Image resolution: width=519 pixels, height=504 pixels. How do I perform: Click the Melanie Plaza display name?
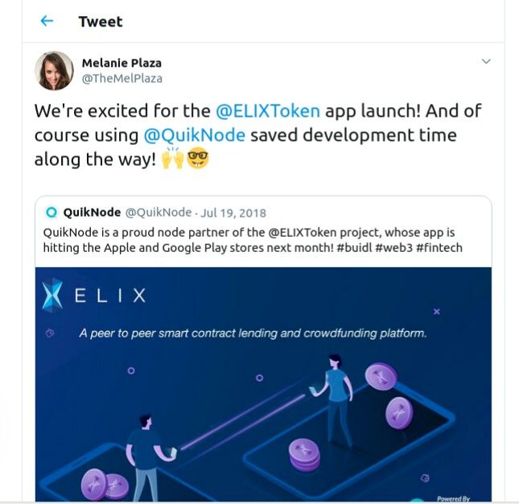click(x=122, y=63)
